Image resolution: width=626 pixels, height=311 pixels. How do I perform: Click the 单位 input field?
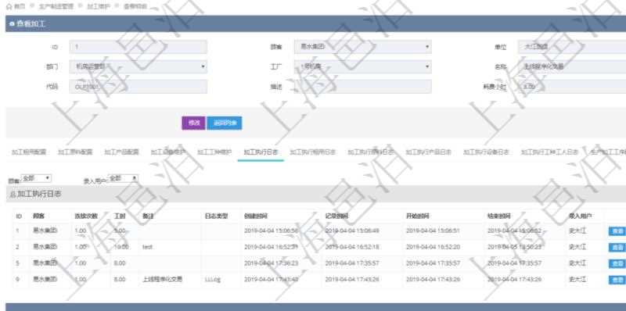tap(572, 47)
